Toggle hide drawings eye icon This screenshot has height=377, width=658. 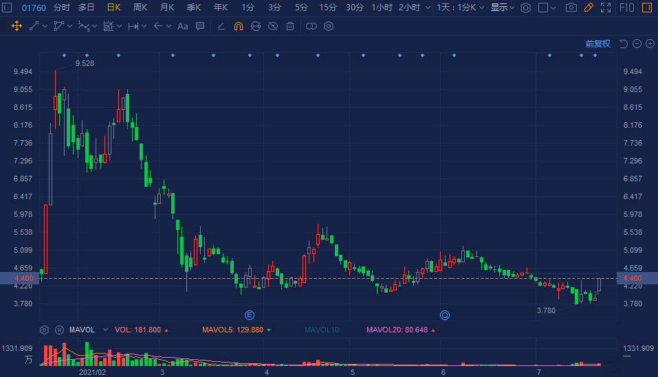[273, 26]
